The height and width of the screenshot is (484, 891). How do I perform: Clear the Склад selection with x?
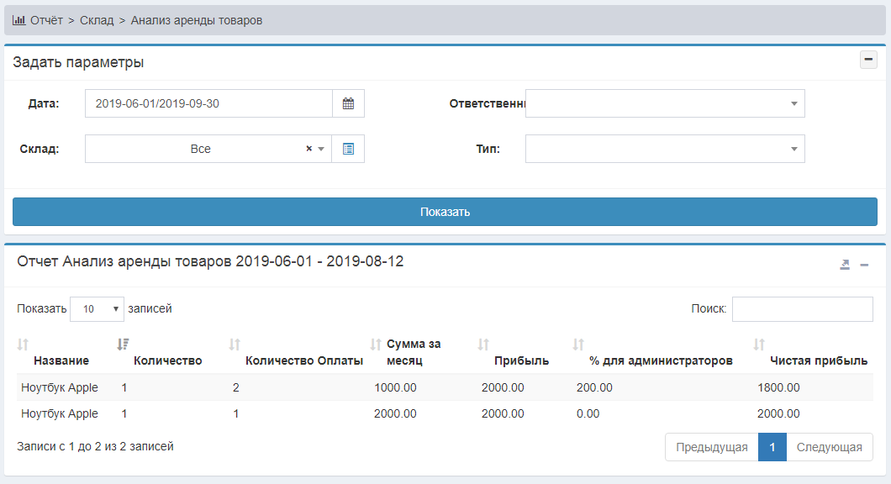[308, 149]
